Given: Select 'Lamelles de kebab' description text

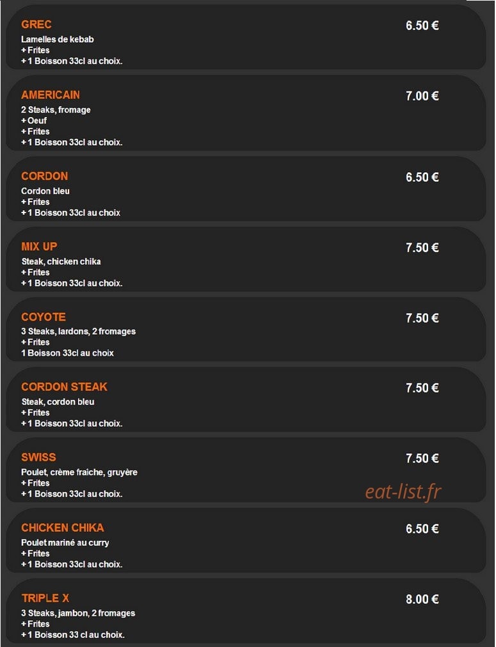Looking at the screenshot, I should point(58,40).
